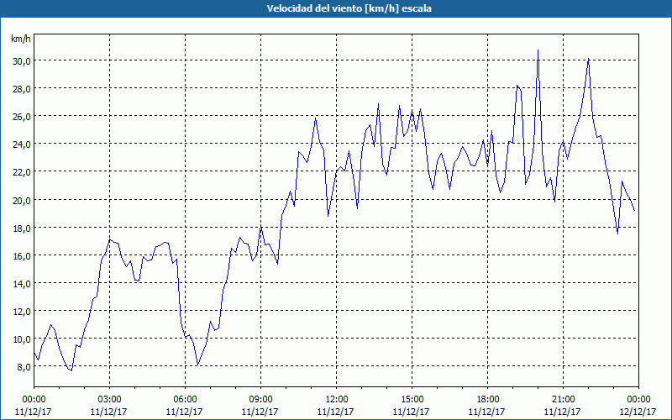Click the wind speed peak at 22:00
Screen dimensions: 672x420
pos(589,59)
